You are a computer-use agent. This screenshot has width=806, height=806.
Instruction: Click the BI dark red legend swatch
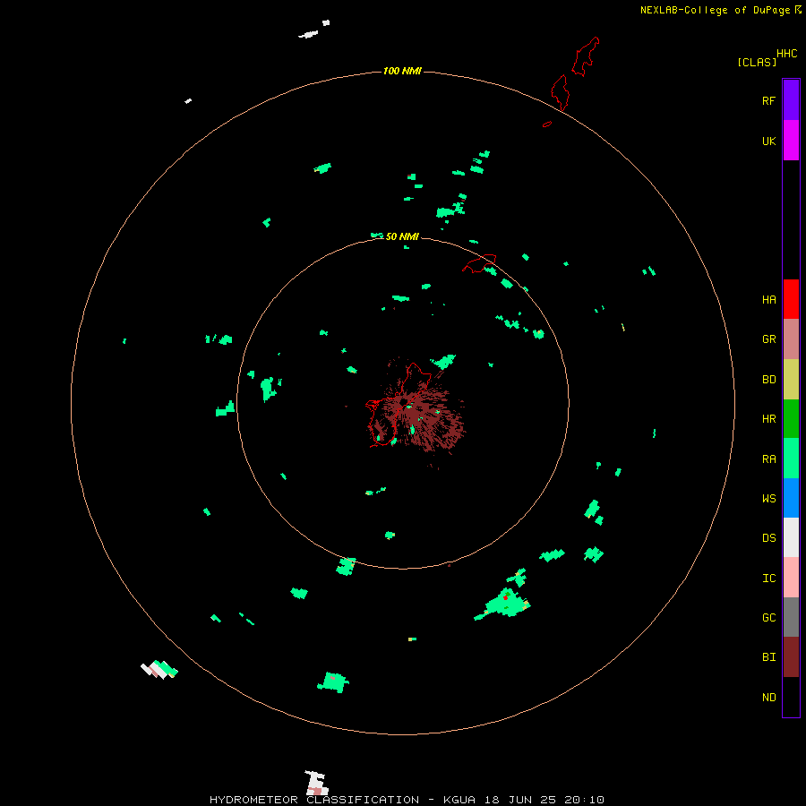pyautogui.click(x=791, y=657)
